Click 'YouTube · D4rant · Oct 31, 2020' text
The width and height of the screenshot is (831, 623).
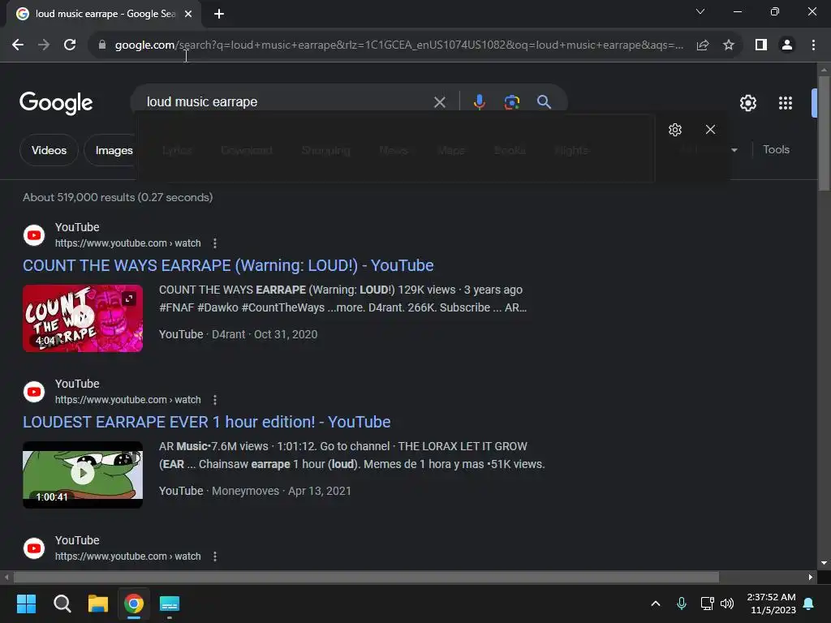coord(238,334)
